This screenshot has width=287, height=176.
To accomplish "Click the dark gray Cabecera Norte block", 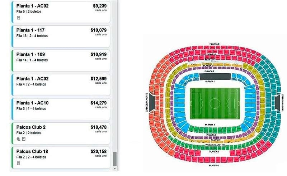I will point(152,102).
